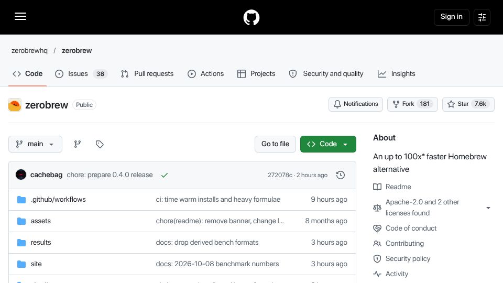The image size is (503, 283).
Task: Click the results folder icon
Action: coord(21,243)
